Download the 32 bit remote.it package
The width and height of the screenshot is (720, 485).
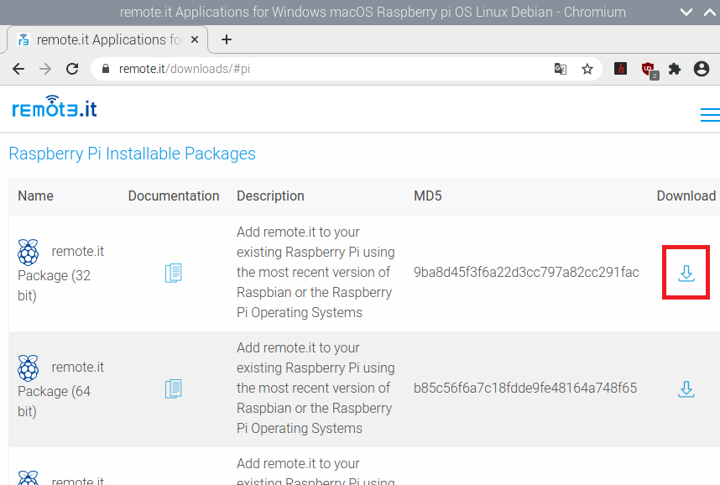pos(686,273)
